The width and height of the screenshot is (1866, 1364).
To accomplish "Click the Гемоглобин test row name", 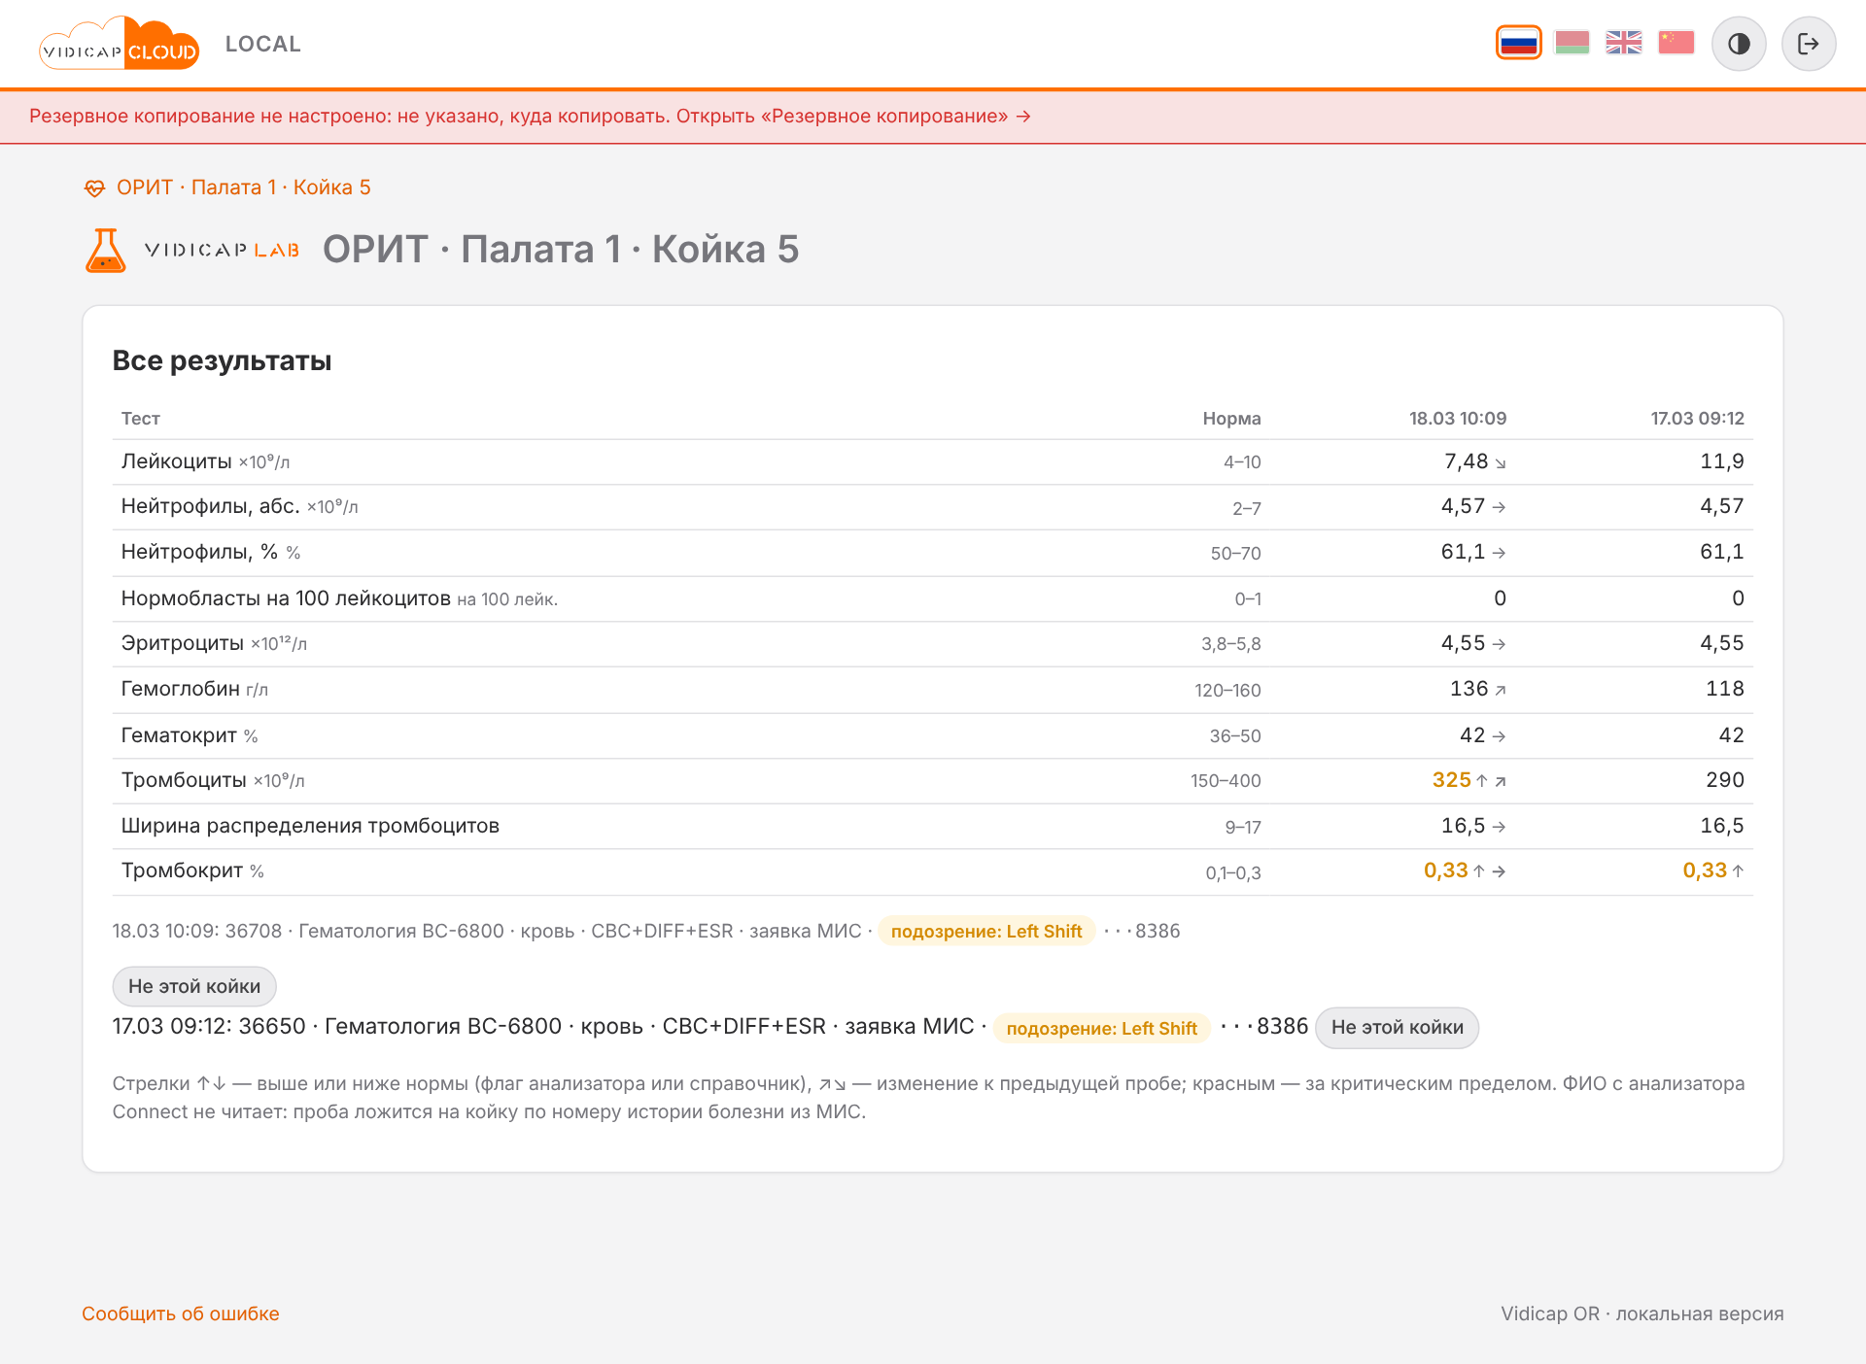I will (180, 689).
